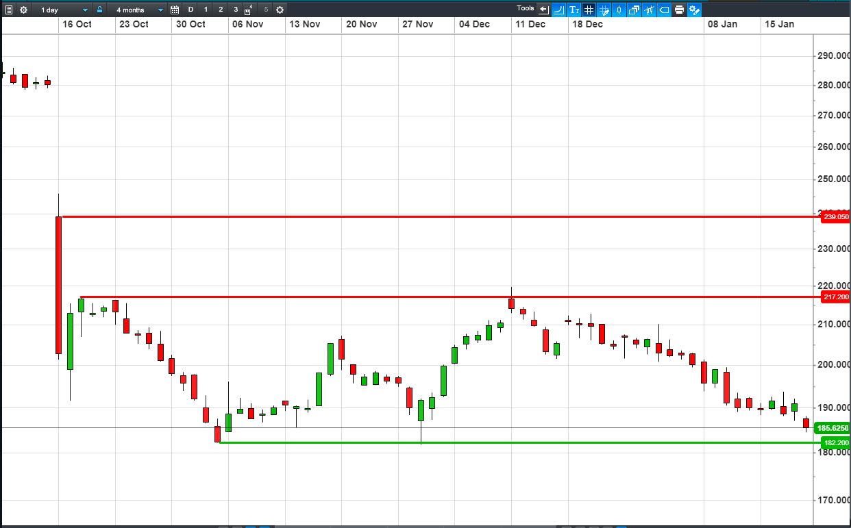The image size is (851, 528).
Task: Select layout preset 5
Action: (266, 10)
